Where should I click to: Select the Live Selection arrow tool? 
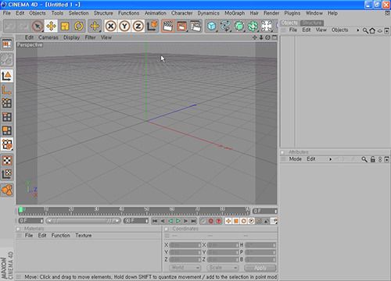[x=38, y=26]
